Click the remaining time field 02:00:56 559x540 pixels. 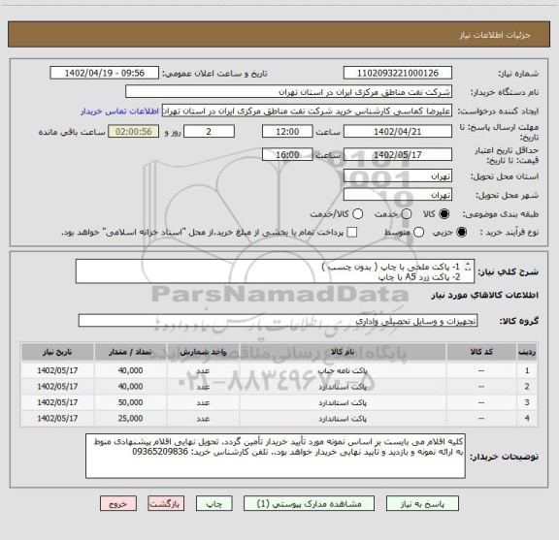pos(134,132)
